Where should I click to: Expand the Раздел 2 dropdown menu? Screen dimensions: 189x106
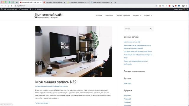pyautogui.click(x=148, y=16)
